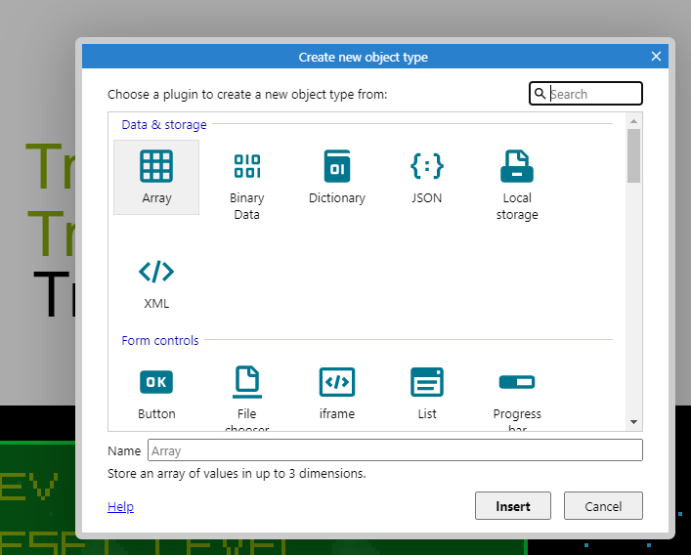Choose the Binary Data plugin

coord(246,166)
